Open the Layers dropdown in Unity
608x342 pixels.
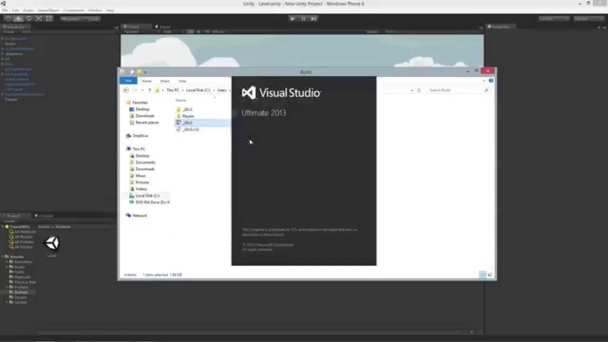coord(554,19)
